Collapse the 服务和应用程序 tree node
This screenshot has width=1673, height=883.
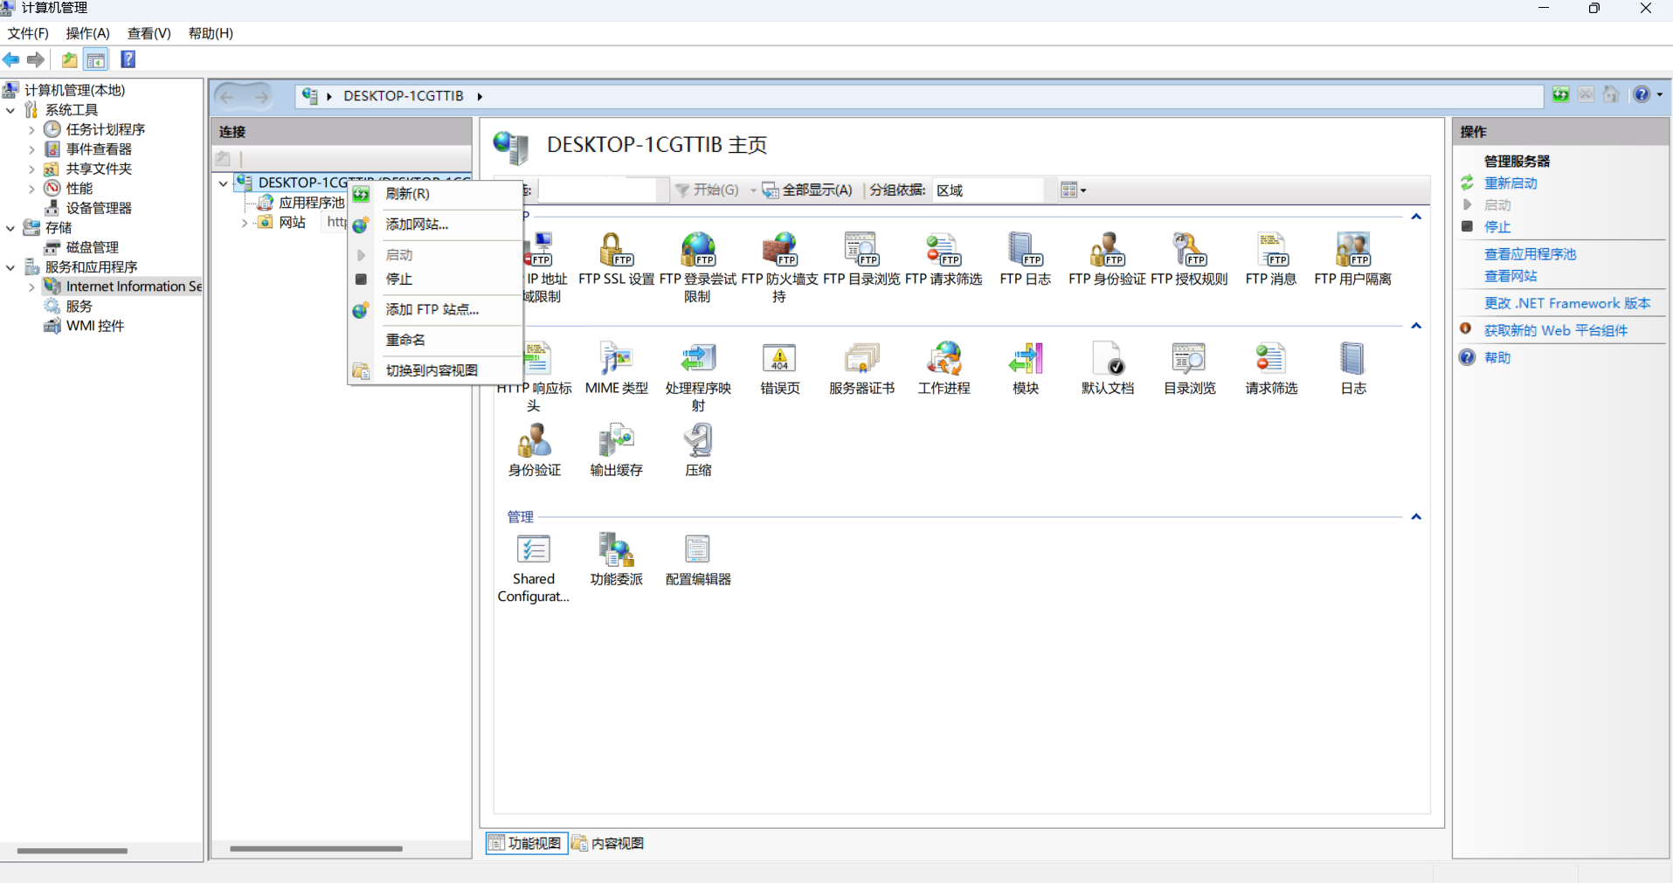pyautogui.click(x=10, y=267)
